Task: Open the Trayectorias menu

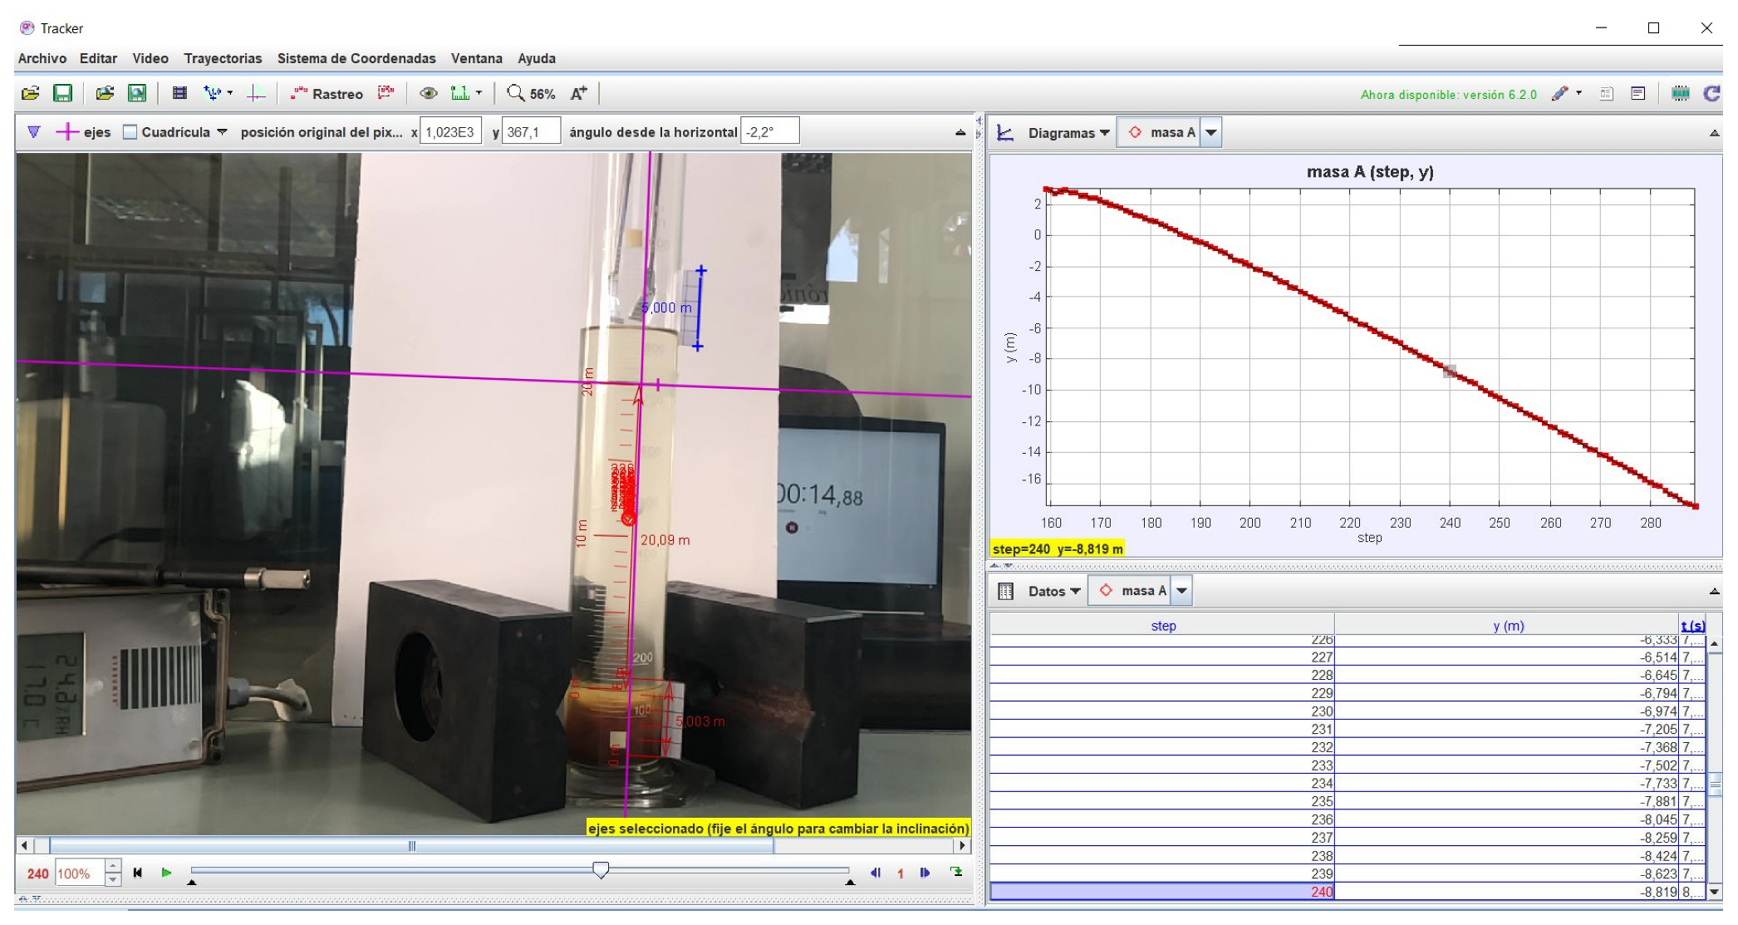Action: tap(223, 58)
